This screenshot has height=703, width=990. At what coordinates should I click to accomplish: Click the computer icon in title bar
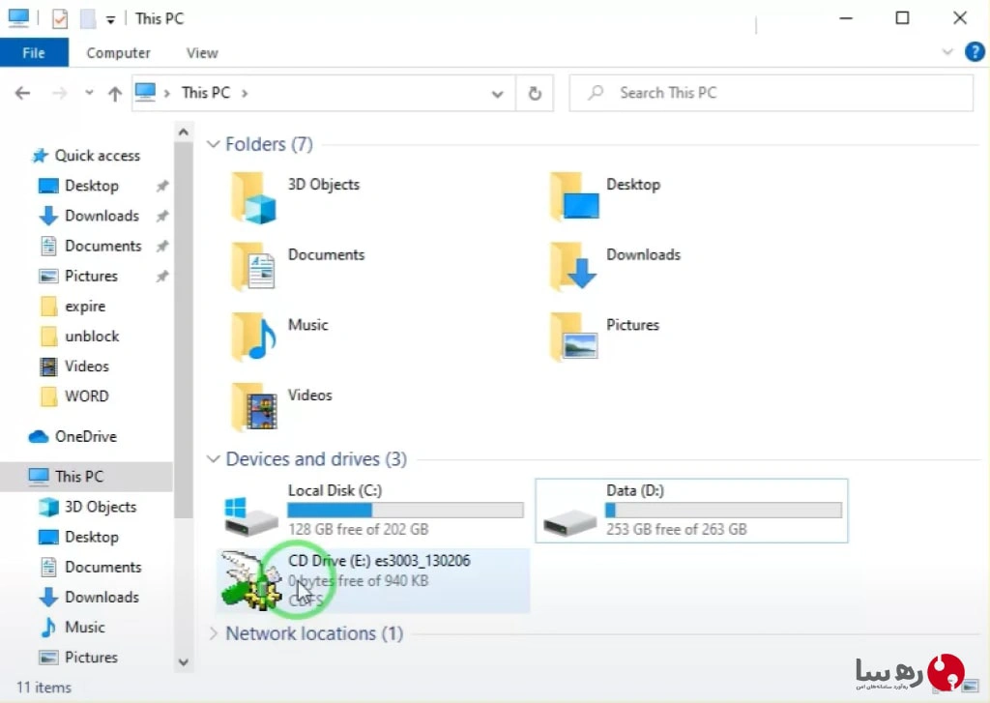pyautogui.click(x=18, y=17)
